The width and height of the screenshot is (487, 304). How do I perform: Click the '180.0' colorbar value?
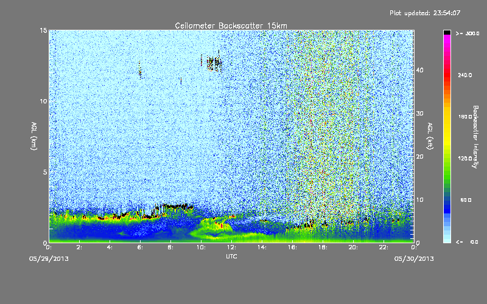tap(465, 117)
